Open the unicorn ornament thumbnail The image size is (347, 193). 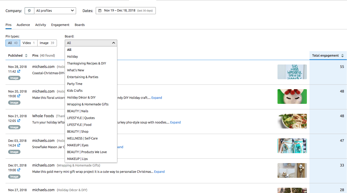click(292, 97)
